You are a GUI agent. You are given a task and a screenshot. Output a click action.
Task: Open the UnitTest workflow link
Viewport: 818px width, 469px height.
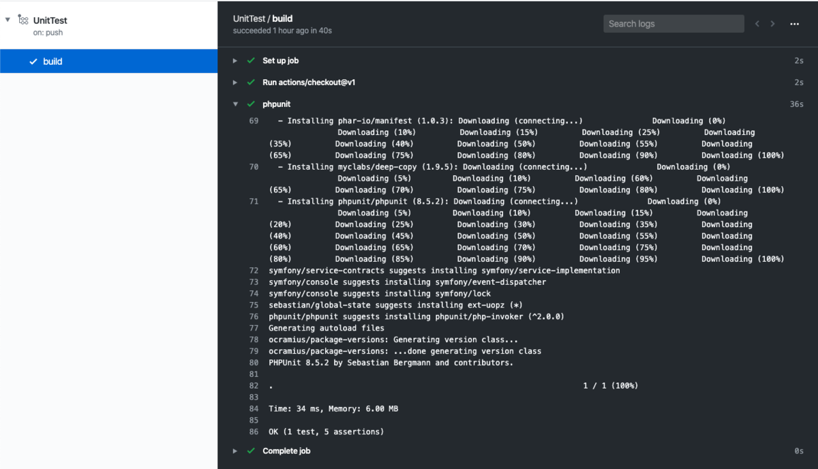click(50, 20)
